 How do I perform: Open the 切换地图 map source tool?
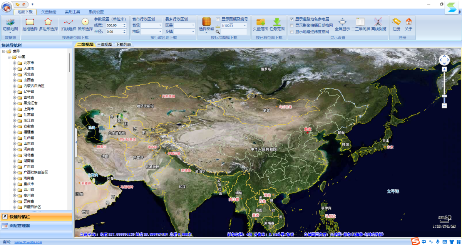click(10, 25)
